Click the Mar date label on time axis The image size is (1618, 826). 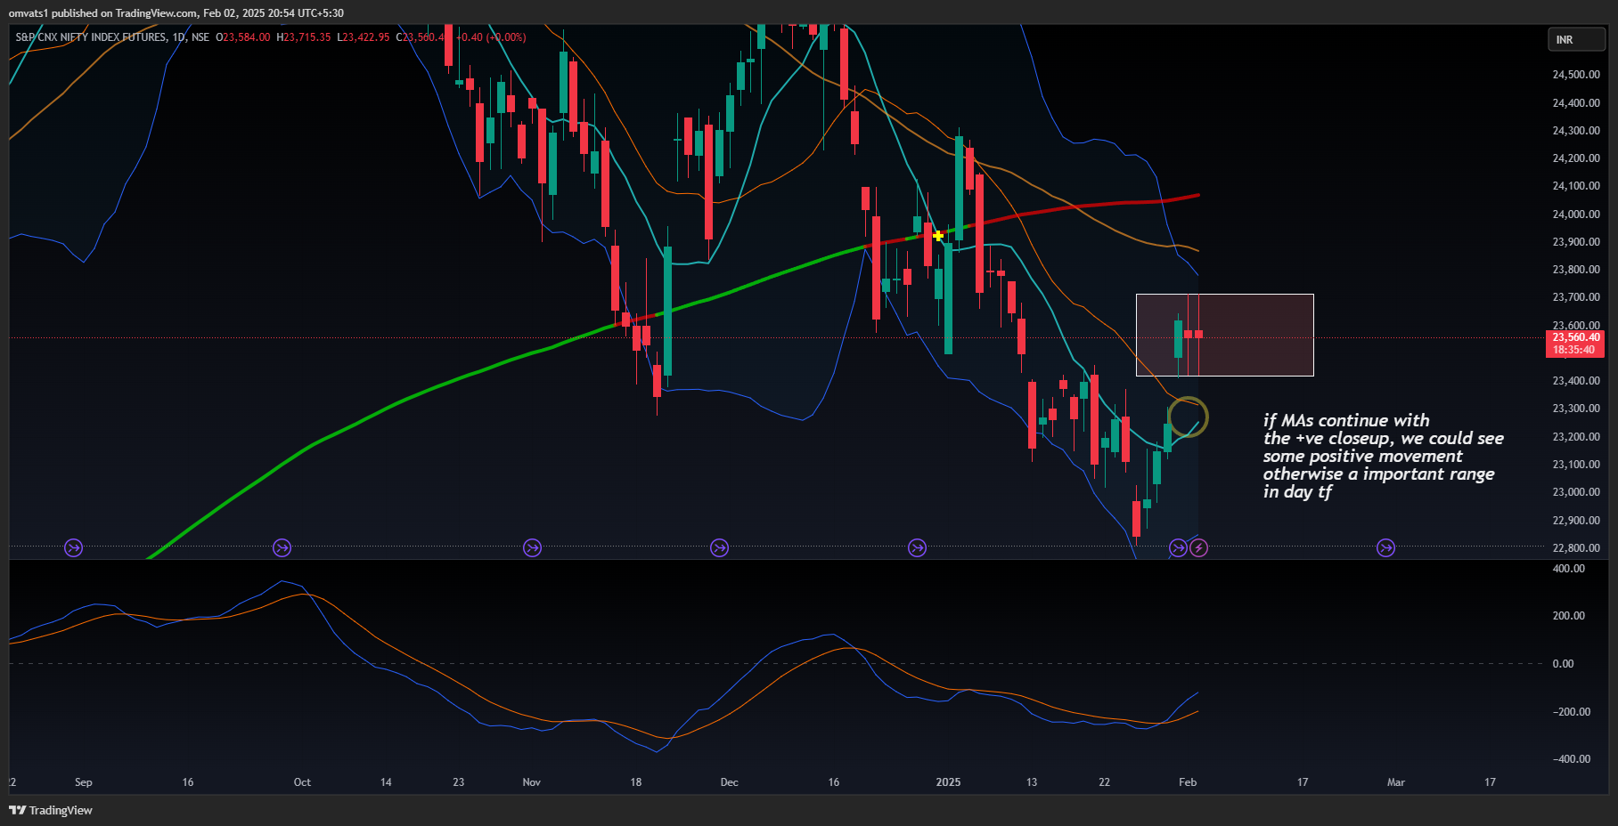1395,782
